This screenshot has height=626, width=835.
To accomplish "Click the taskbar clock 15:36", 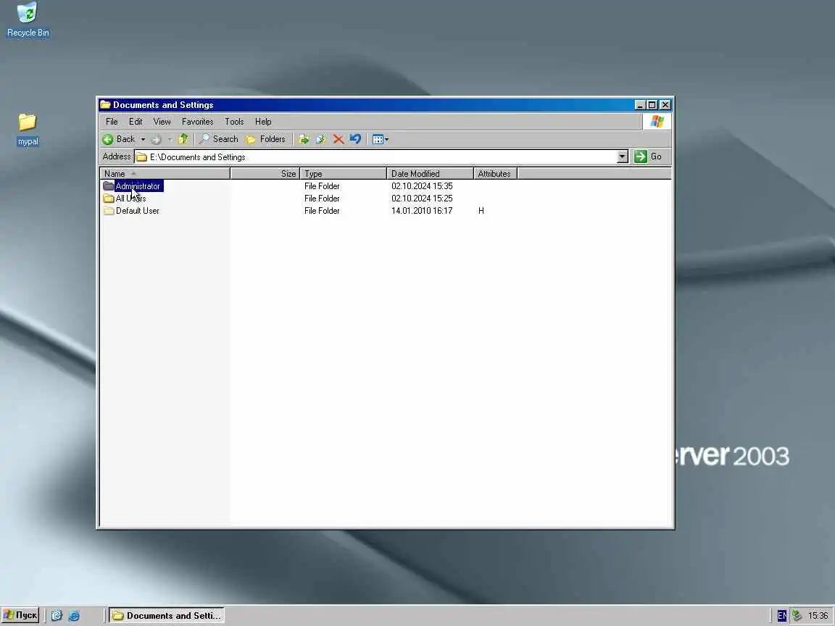I will pyautogui.click(x=818, y=615).
